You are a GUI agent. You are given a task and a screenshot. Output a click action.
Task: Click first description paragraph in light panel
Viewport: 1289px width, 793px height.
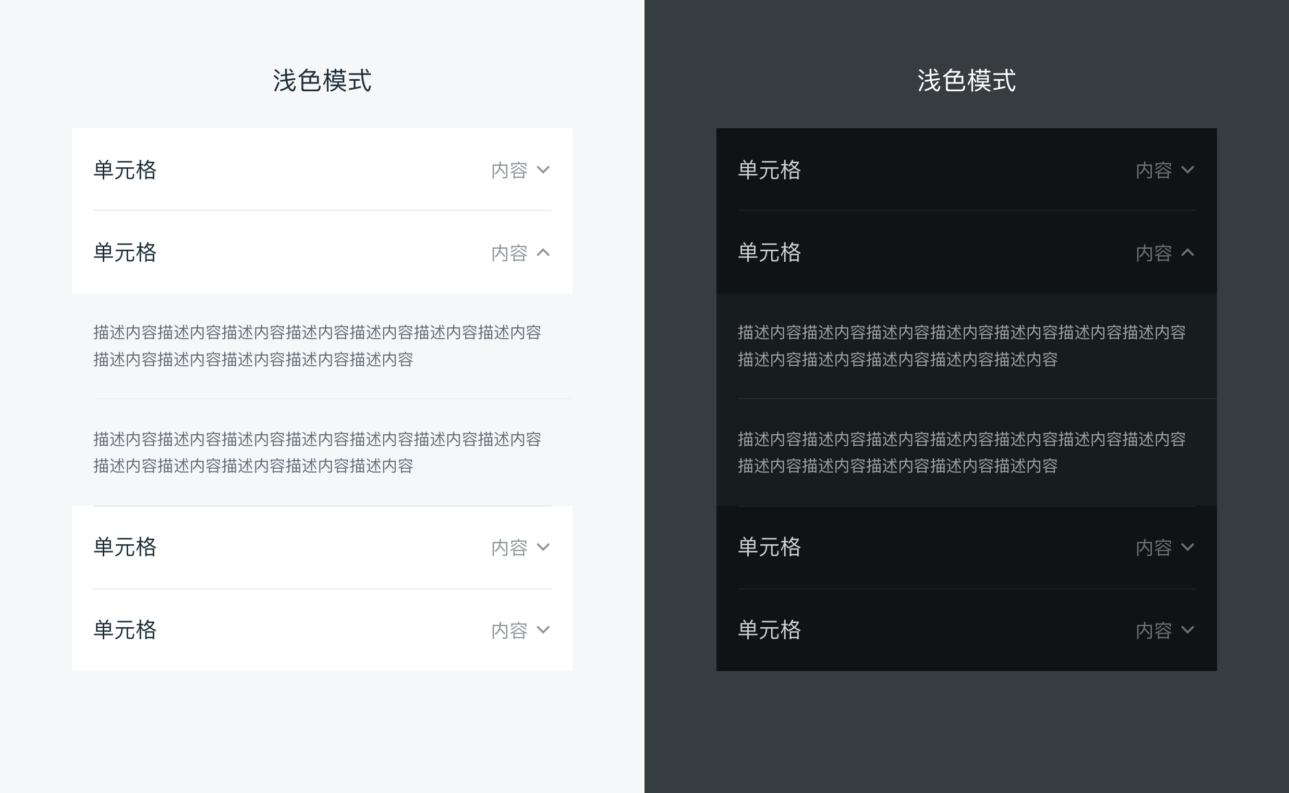(317, 346)
